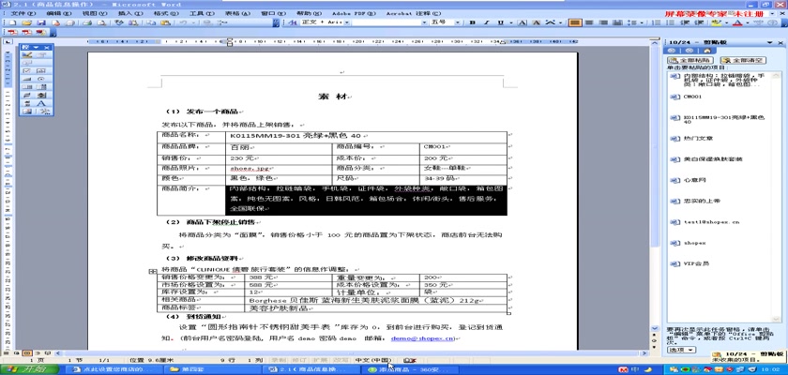Open a file with the Open icon
This screenshot has height=375, width=788.
point(26,22)
